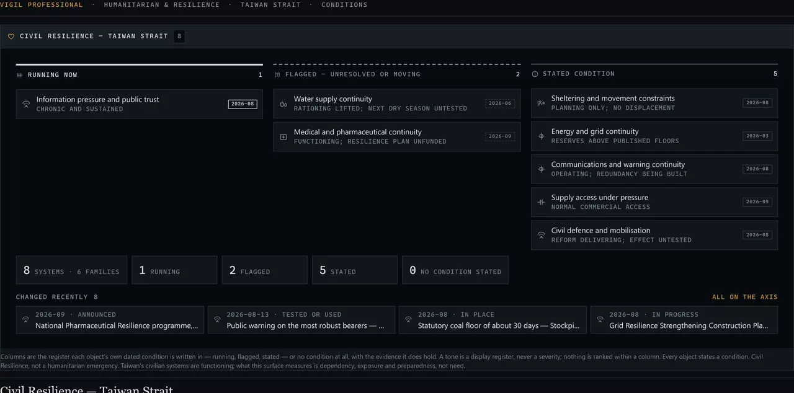Click the icon on the Grid Resilience Strengthening item
The height and width of the screenshot is (393, 794).
click(600, 320)
